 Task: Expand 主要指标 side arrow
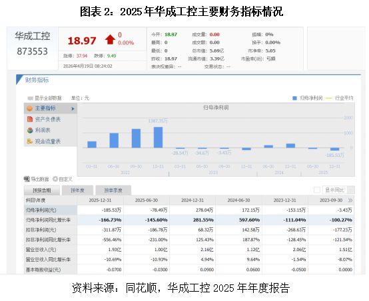(73, 109)
